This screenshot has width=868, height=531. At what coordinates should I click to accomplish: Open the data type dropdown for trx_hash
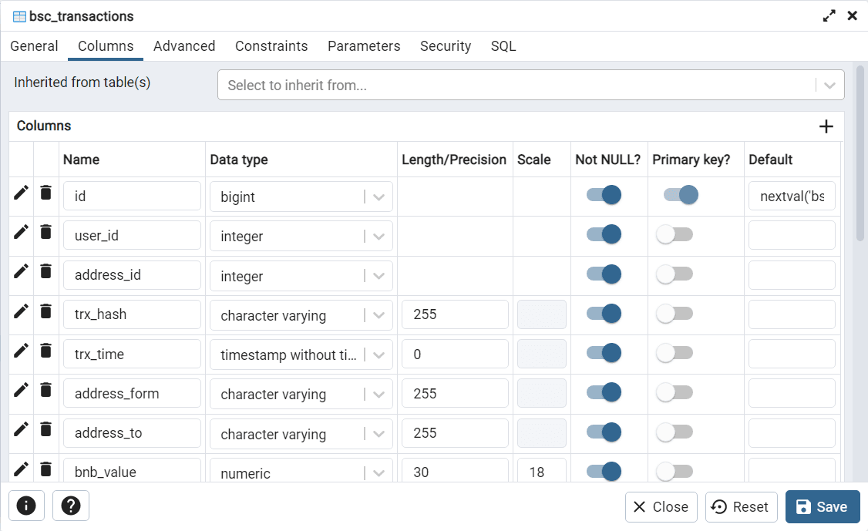(378, 315)
